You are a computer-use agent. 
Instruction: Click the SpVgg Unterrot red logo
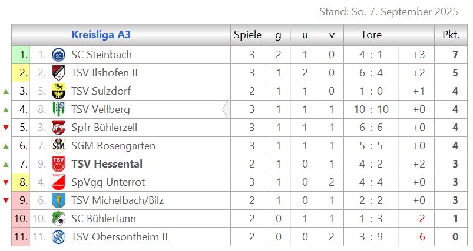coord(58,182)
